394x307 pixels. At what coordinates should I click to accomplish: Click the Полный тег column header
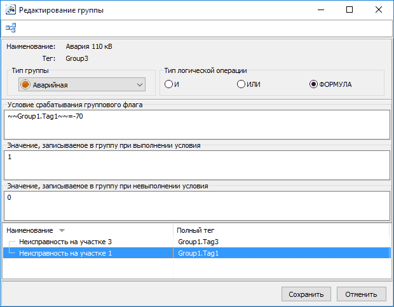pyautogui.click(x=199, y=230)
